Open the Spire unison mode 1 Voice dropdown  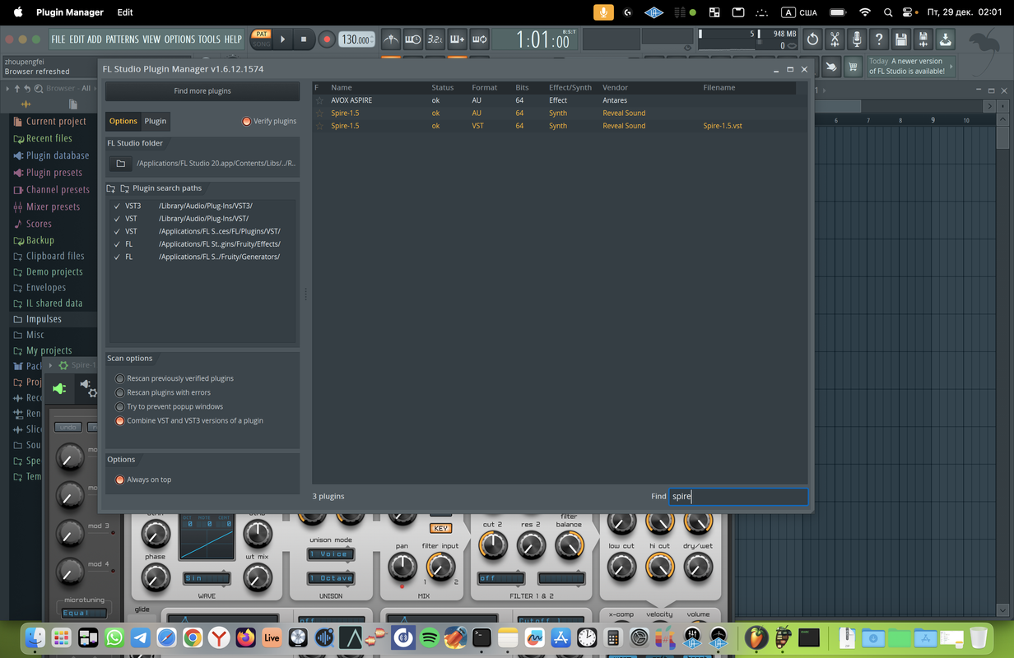coord(331,554)
